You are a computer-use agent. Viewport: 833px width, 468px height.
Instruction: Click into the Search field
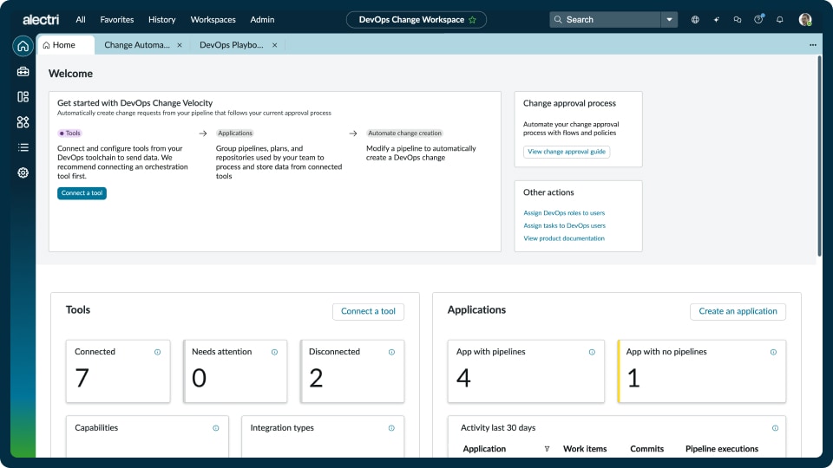click(605, 20)
